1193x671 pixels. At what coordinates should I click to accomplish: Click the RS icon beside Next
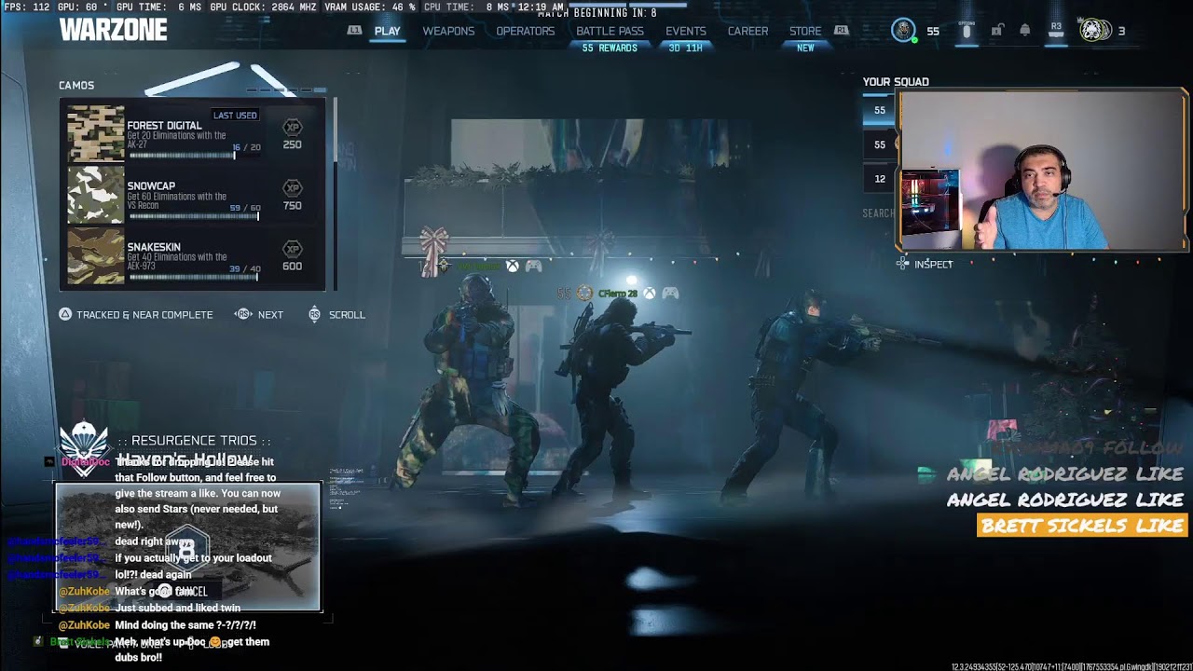[x=243, y=315]
